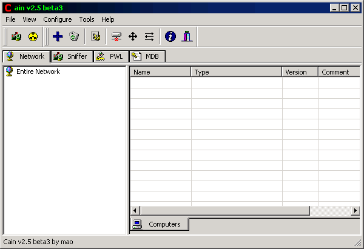Image resolution: width=364 pixels, height=249 pixels.
Task: Open the Tools menu
Action: click(x=87, y=19)
